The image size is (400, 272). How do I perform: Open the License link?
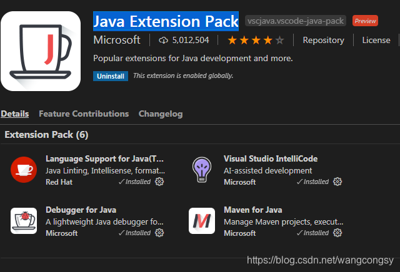tap(376, 40)
